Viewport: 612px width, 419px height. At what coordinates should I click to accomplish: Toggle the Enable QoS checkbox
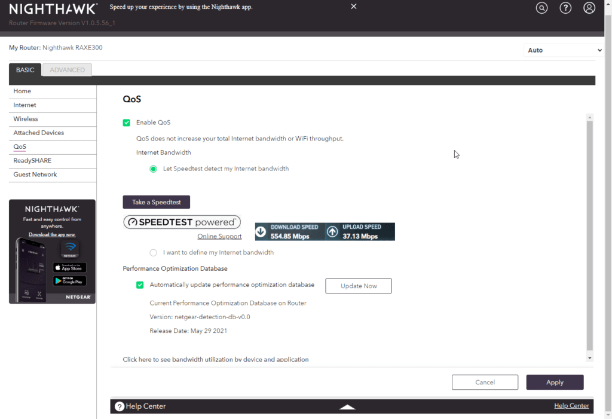tap(127, 123)
